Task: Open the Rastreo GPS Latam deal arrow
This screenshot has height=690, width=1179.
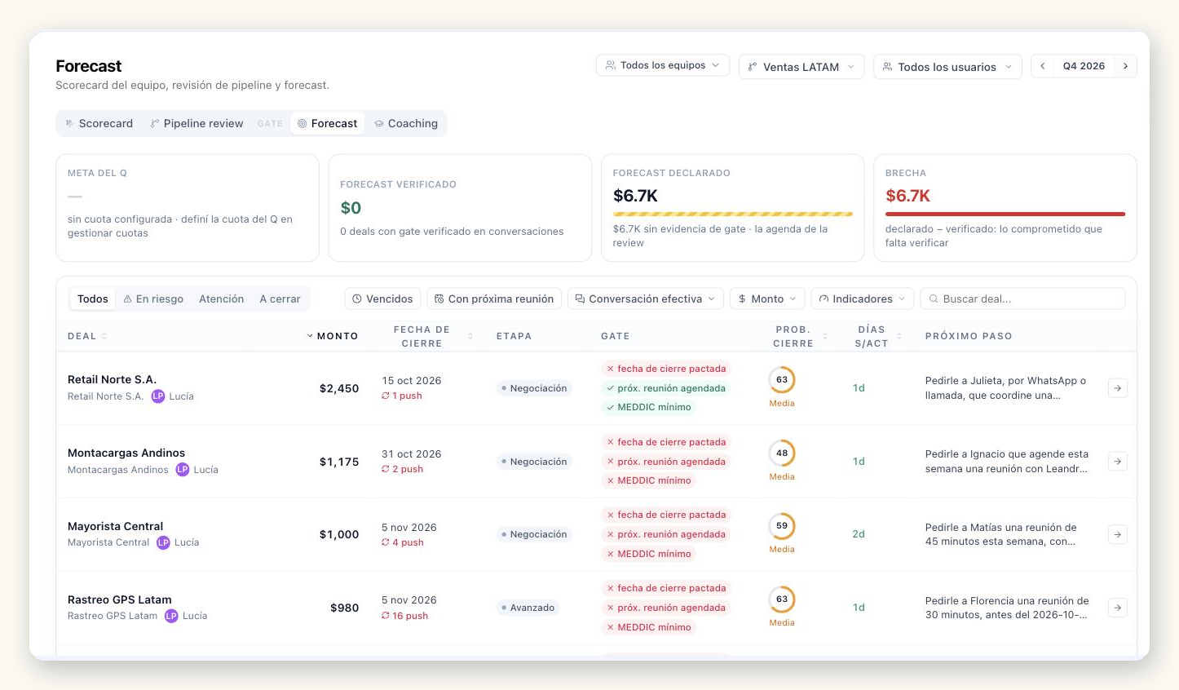Action: (x=1117, y=608)
